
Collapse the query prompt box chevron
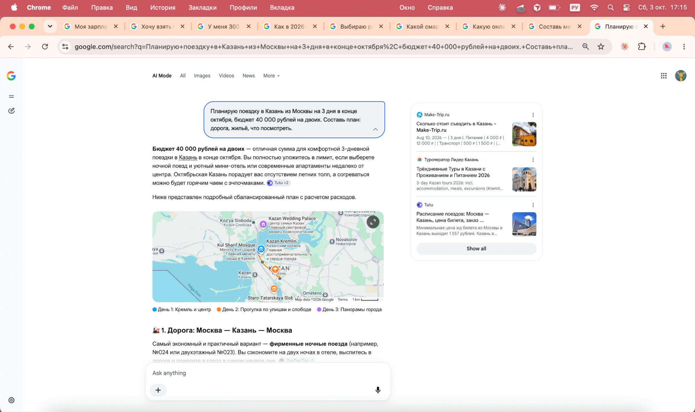tap(375, 129)
